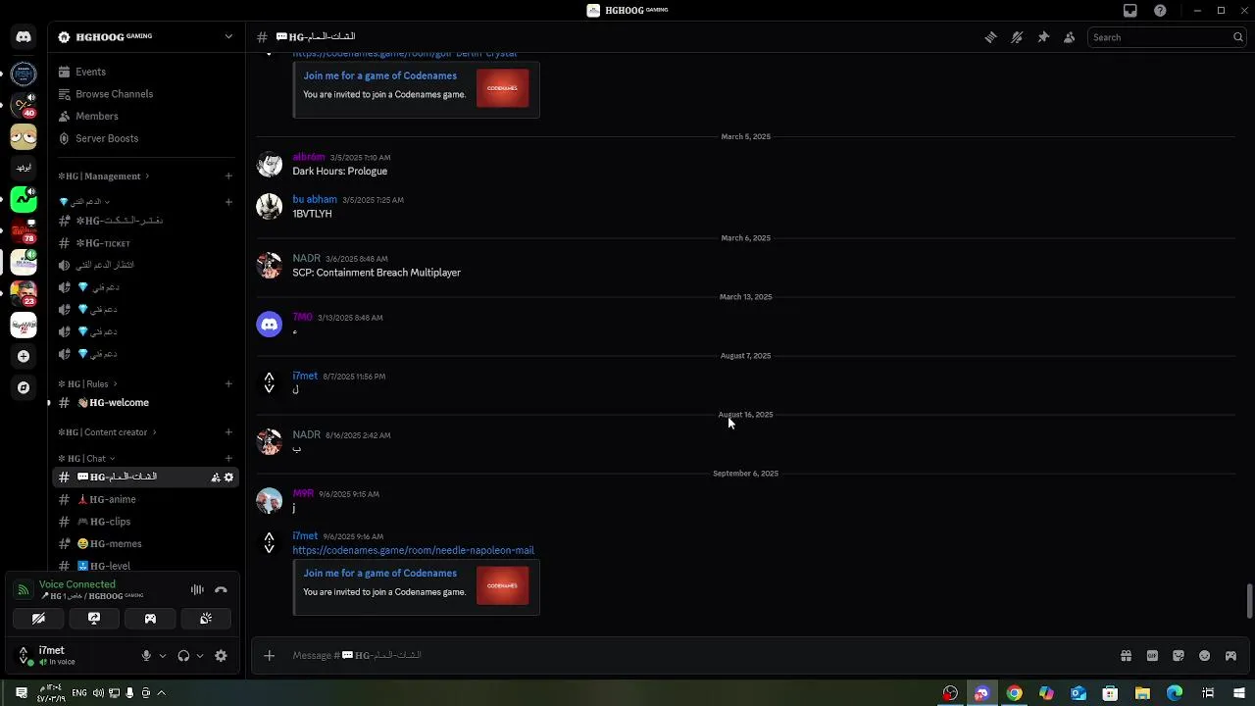Image resolution: width=1255 pixels, height=706 pixels.
Task: Deafen with the headphones icon
Action: [x=183, y=656]
